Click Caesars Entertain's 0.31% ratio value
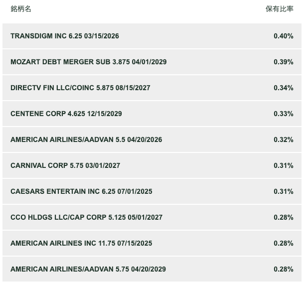Viewport: 304px width, 285px height. 284,191
